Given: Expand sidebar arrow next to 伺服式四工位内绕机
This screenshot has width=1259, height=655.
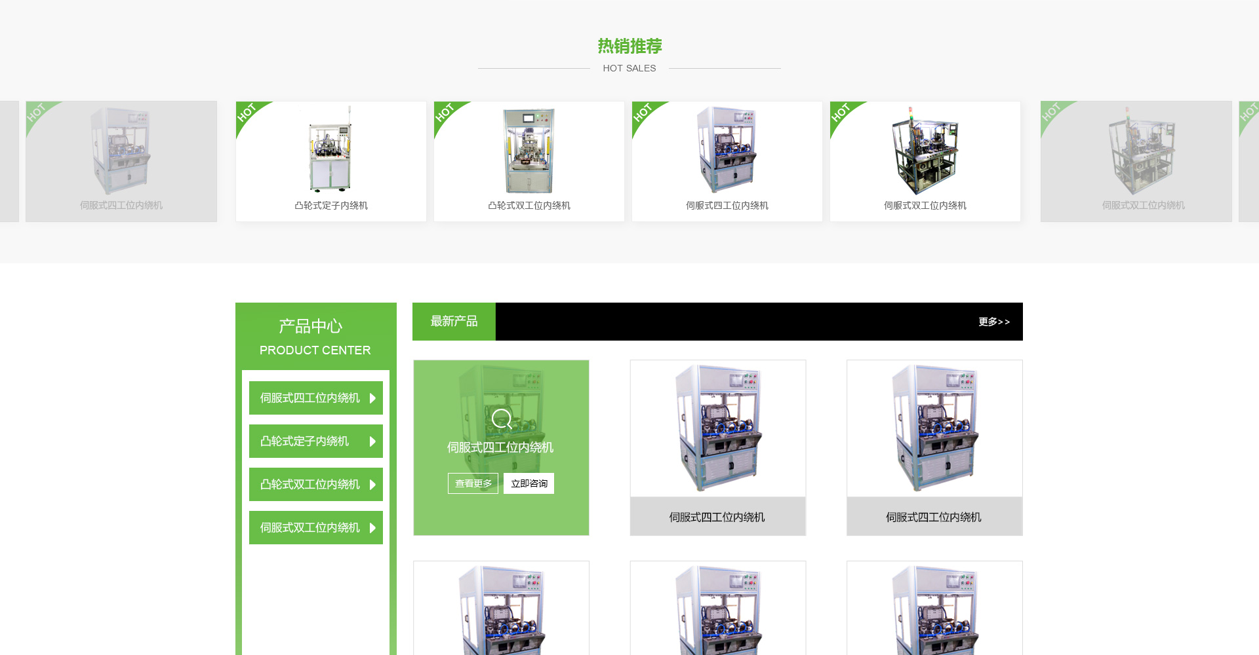Looking at the screenshot, I should tap(372, 398).
